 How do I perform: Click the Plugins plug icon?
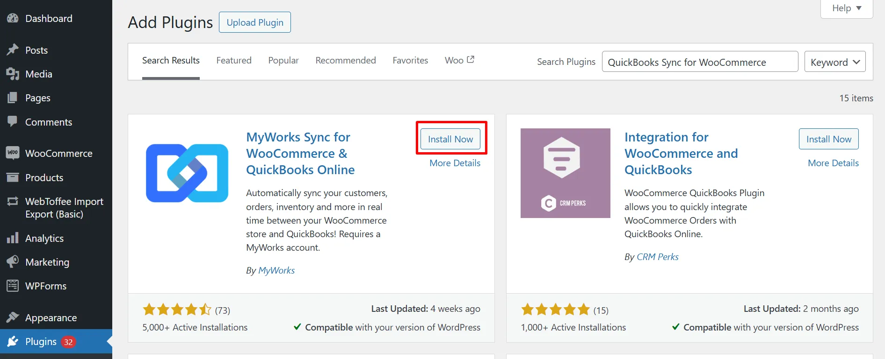pos(13,341)
